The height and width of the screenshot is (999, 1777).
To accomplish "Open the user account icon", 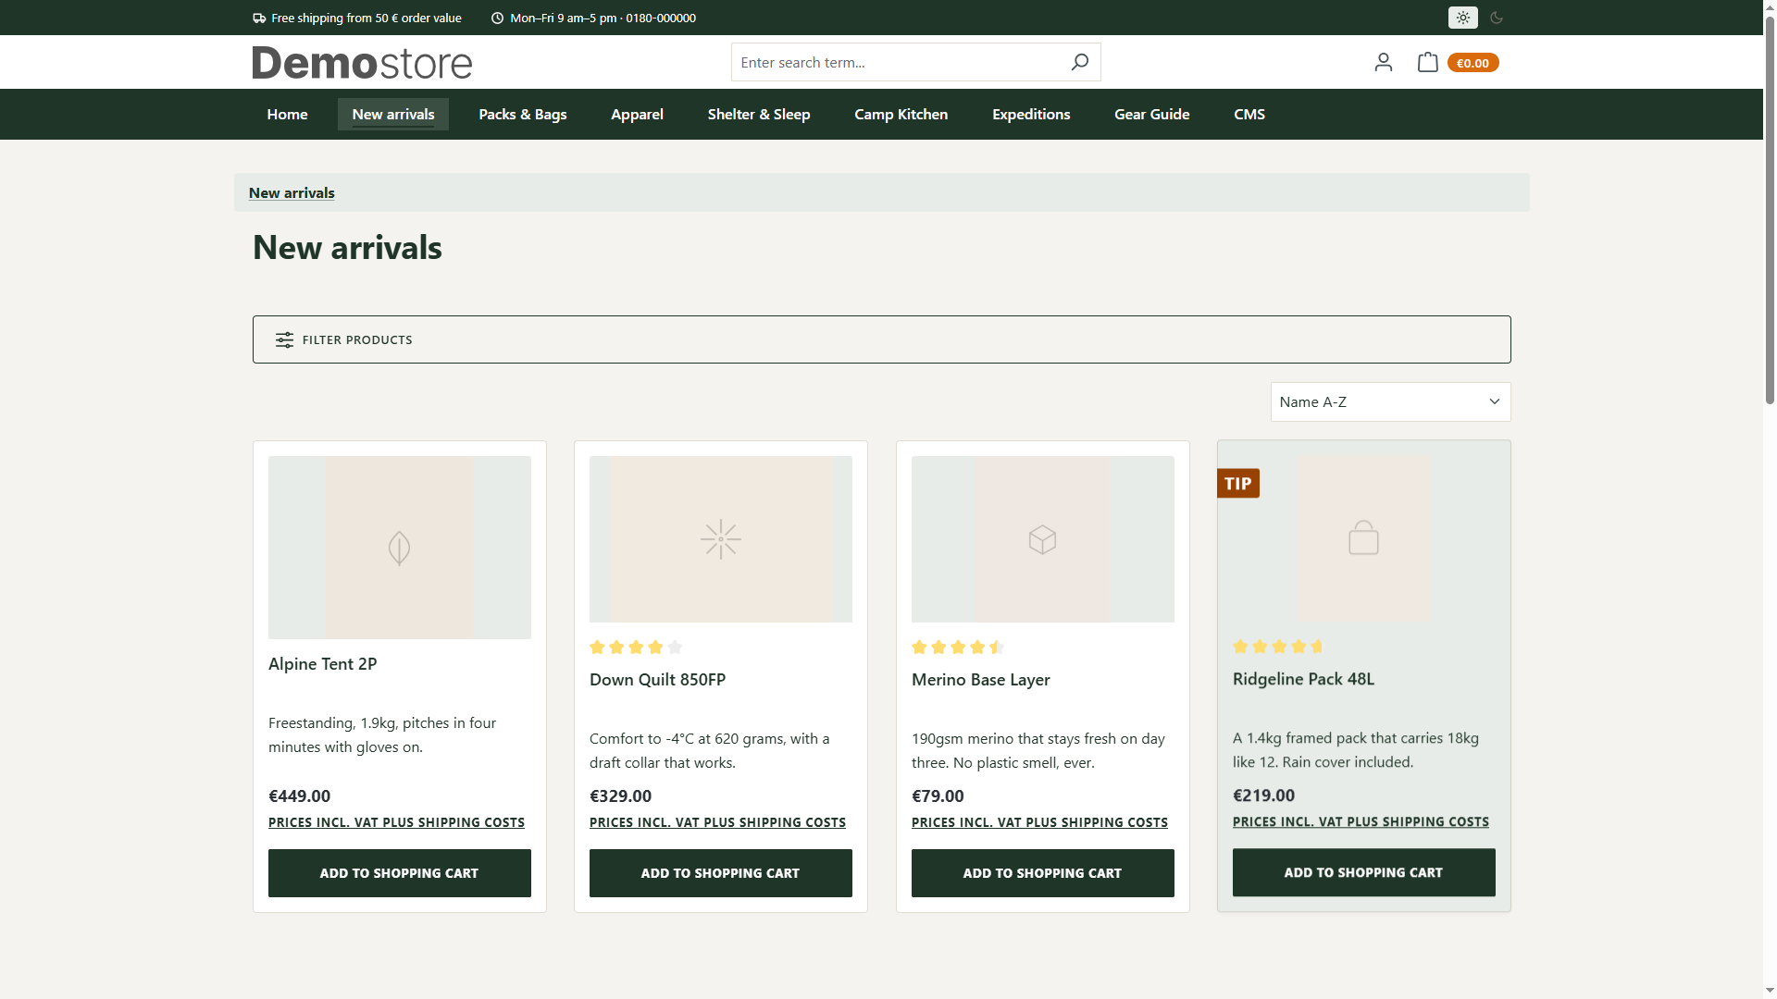I will click(1383, 62).
